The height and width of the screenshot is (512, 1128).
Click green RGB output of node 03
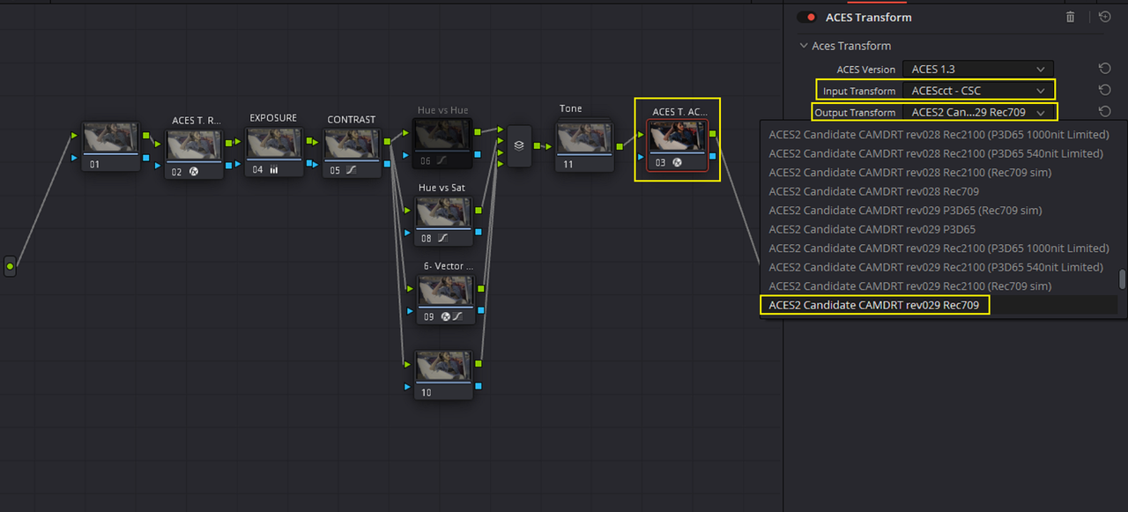click(714, 135)
